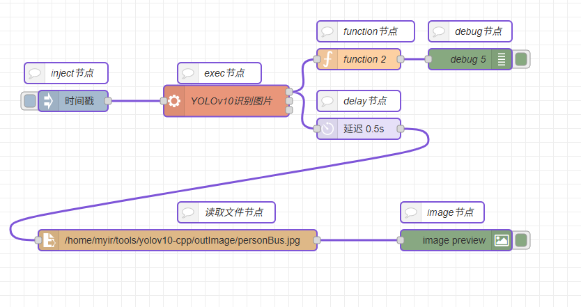Click the speech bubble icon on debug节点 comment
Image resolution: width=581 pixels, height=307 pixels.
pos(438,31)
